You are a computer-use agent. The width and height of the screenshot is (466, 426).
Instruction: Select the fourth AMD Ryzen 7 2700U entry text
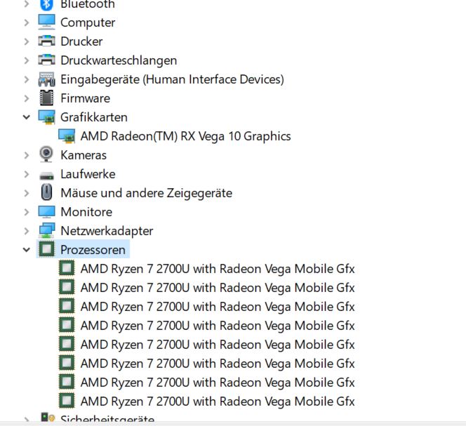(x=218, y=326)
